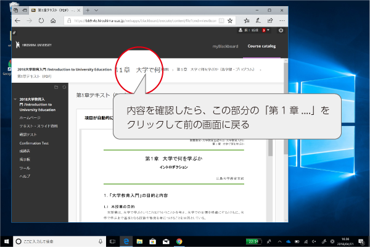
Task: Open File Explorer from the taskbar
Action: click(139, 241)
